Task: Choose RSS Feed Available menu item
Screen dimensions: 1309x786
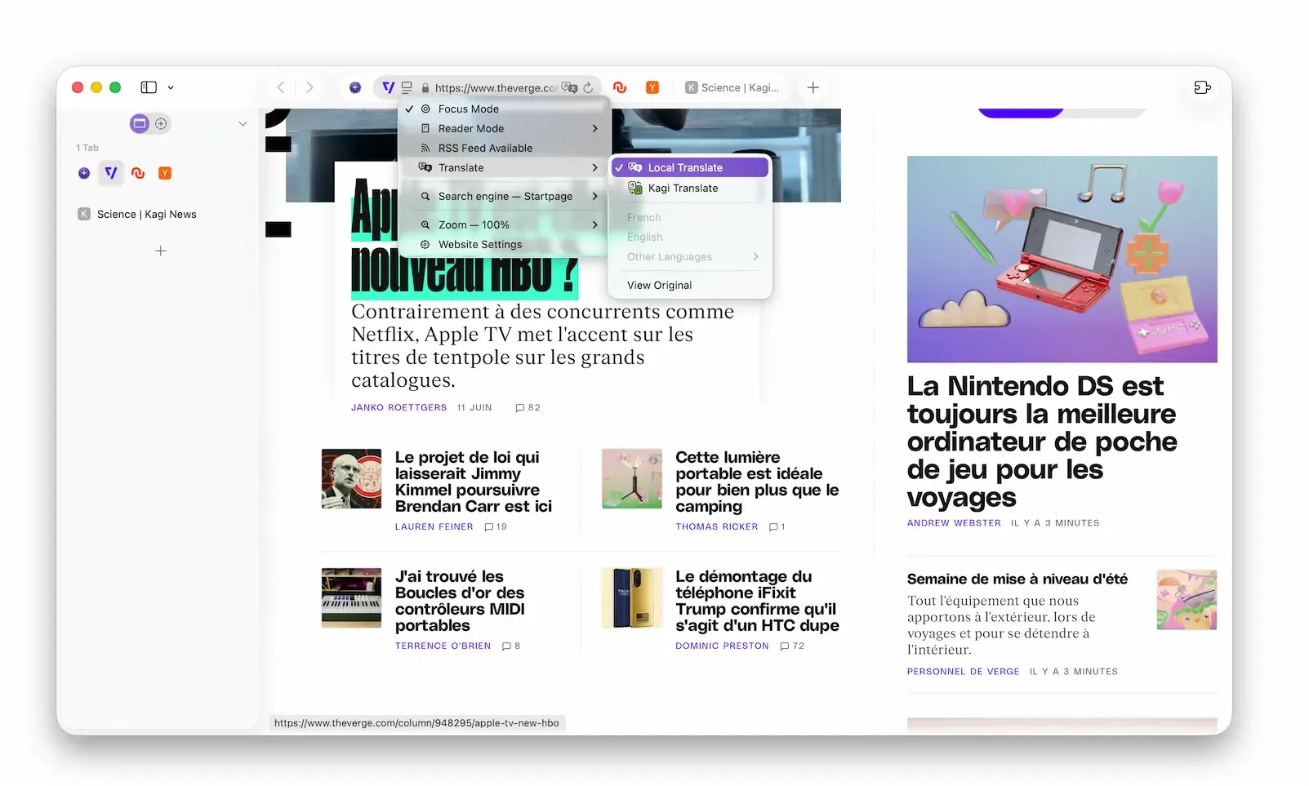Action: pyautogui.click(x=504, y=148)
